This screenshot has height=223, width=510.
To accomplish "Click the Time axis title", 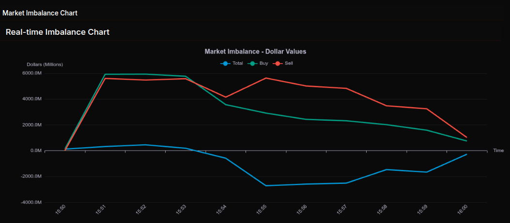I will tap(498, 151).
